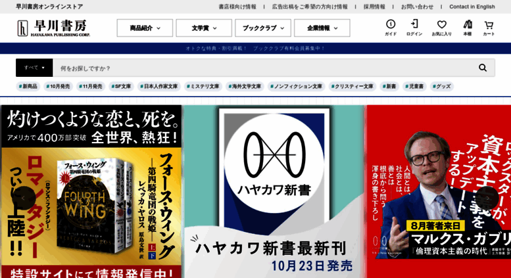This screenshot has width=511, height=278.
Task: Click the 早川書房 Hayakawa logo
Action: (x=54, y=28)
